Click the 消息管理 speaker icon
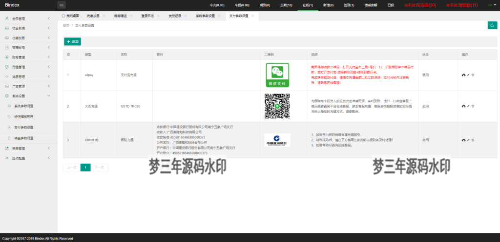The width and height of the screenshot is (500, 242). [7, 76]
